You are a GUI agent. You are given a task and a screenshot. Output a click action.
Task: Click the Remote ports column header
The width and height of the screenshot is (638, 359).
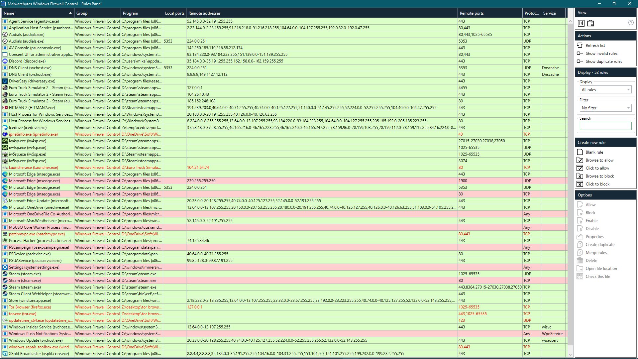point(489,13)
